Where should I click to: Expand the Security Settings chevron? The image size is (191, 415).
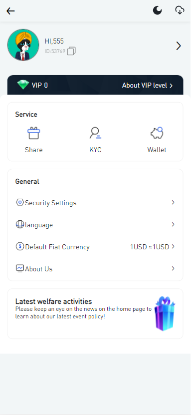pyautogui.click(x=173, y=202)
